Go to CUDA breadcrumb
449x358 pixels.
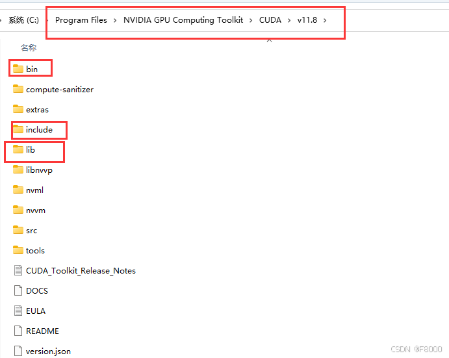point(270,20)
